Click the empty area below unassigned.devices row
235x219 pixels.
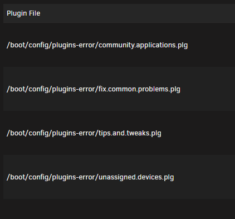point(119,209)
